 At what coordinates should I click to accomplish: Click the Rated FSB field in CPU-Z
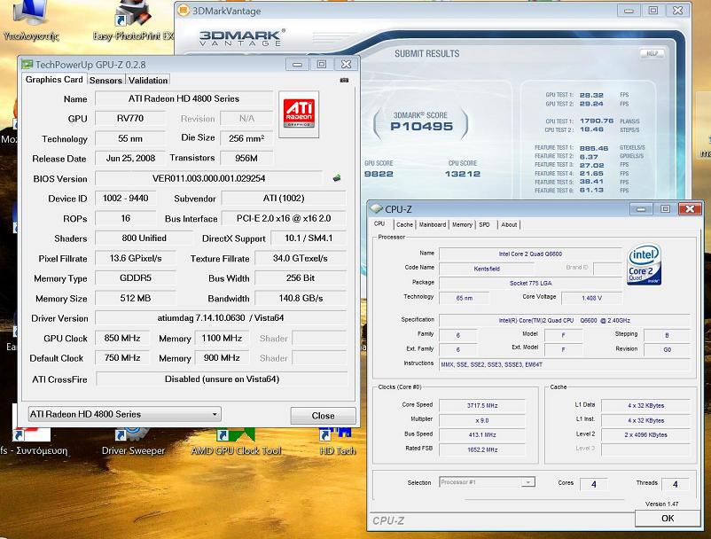tap(482, 449)
